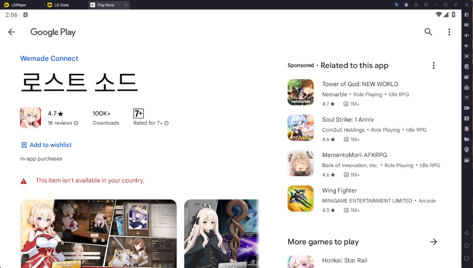Image resolution: width=473 pixels, height=268 pixels.
Task: Open LDPlayer settings gear in sidebar
Action: [467, 15]
